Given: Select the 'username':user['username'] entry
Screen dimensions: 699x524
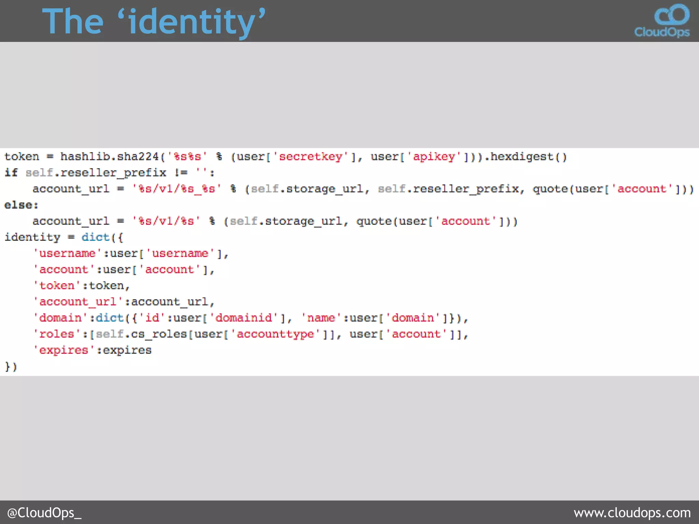Looking at the screenshot, I should tap(130, 253).
